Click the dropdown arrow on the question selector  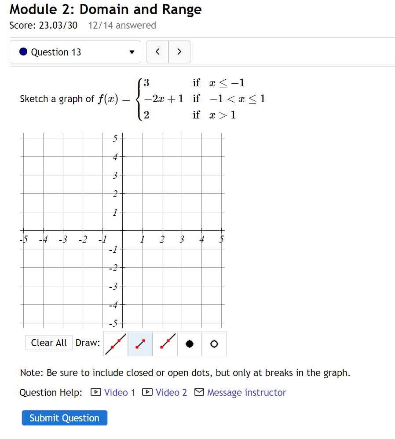(132, 52)
